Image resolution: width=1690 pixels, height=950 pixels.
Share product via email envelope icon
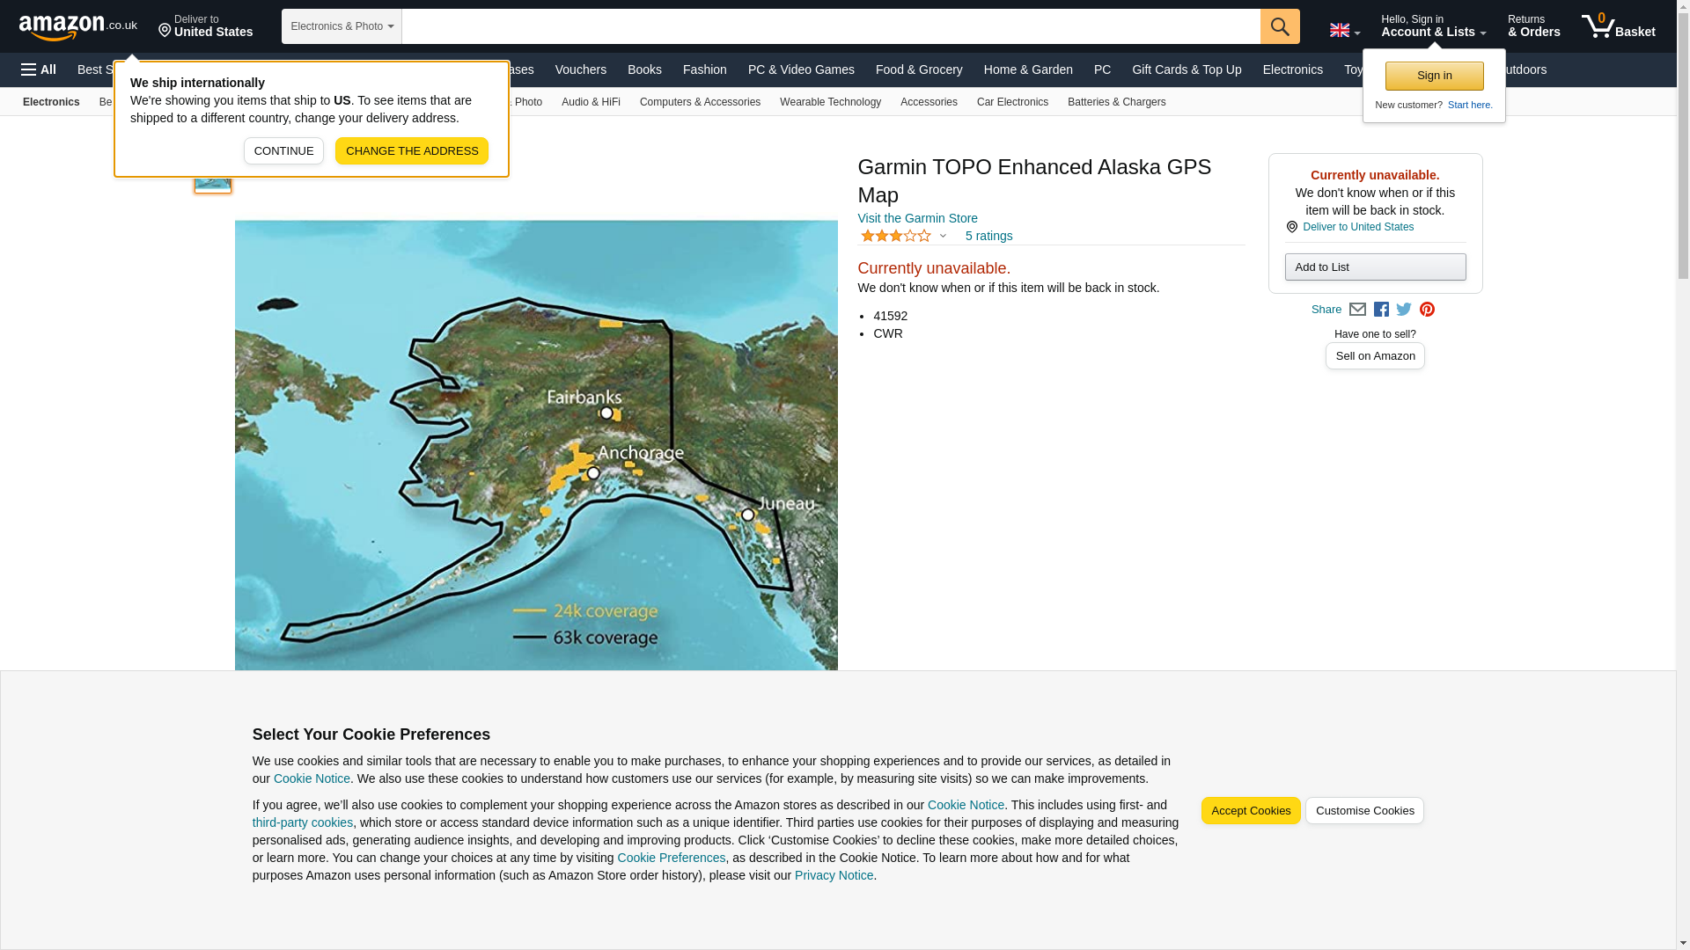click(1357, 310)
